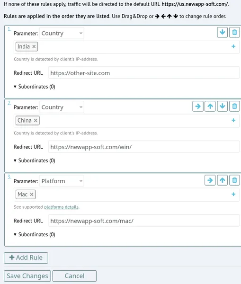241x284 pixels.
Task: Move rule 2 up with arrow button
Action: point(210,106)
